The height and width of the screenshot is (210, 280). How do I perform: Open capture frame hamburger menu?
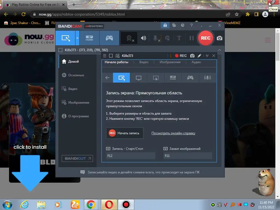(105, 56)
